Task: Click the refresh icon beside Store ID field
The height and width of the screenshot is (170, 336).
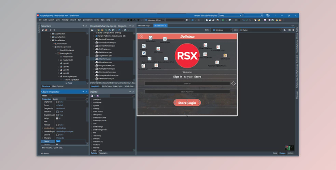Action: (233, 84)
